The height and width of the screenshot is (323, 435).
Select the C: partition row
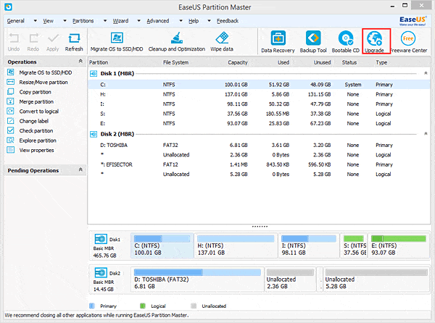[259, 85]
